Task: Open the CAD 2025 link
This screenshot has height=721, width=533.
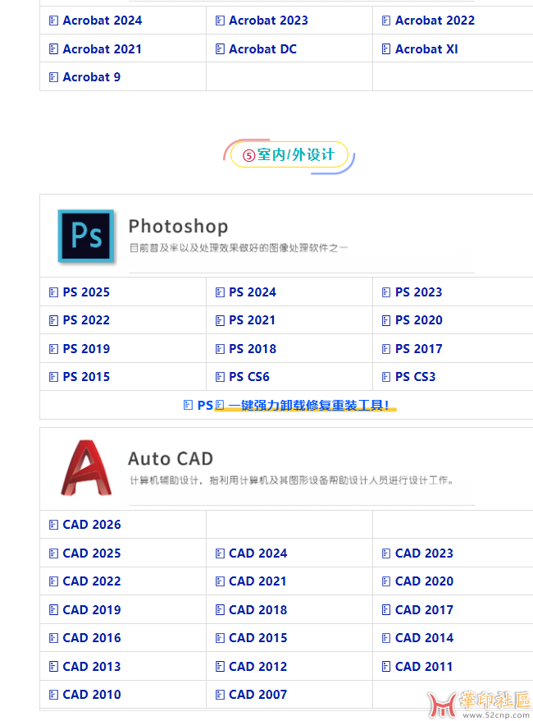Action: [91, 553]
